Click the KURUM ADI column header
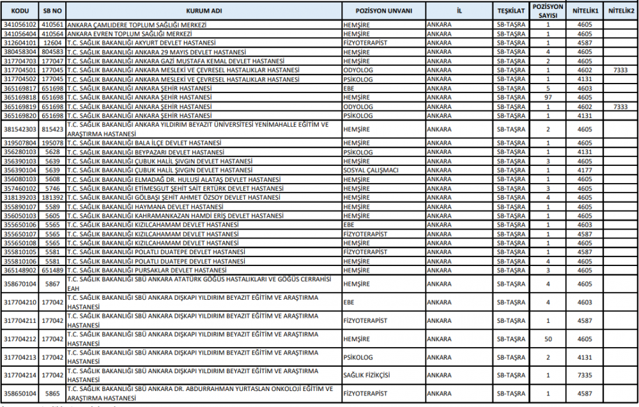639x407 pixels. tap(204, 11)
